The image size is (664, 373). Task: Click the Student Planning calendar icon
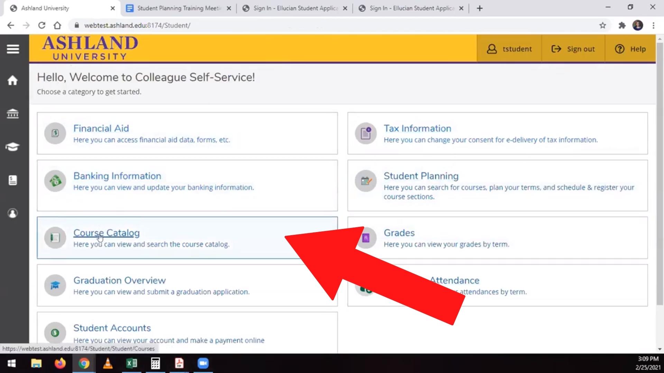366,181
